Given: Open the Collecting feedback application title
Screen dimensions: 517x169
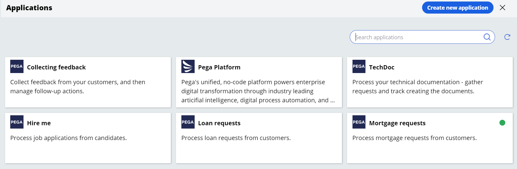Looking at the screenshot, I should (56, 67).
